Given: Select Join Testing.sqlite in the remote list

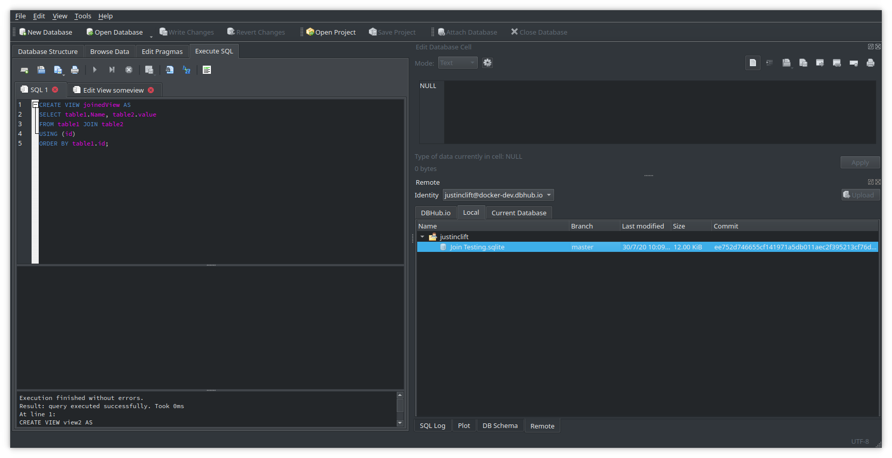Looking at the screenshot, I should [x=477, y=247].
